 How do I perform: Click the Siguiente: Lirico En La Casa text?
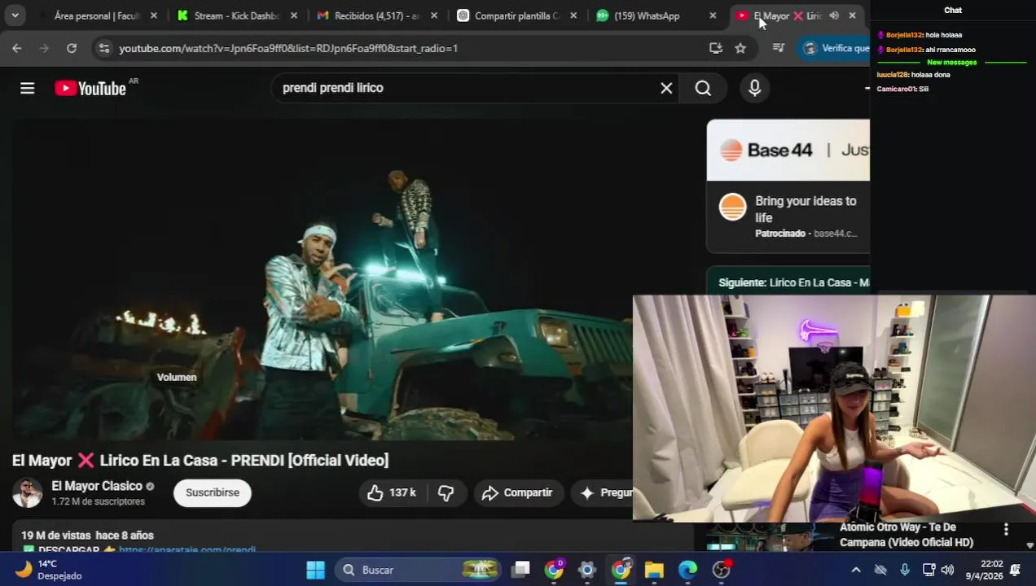[x=794, y=282]
